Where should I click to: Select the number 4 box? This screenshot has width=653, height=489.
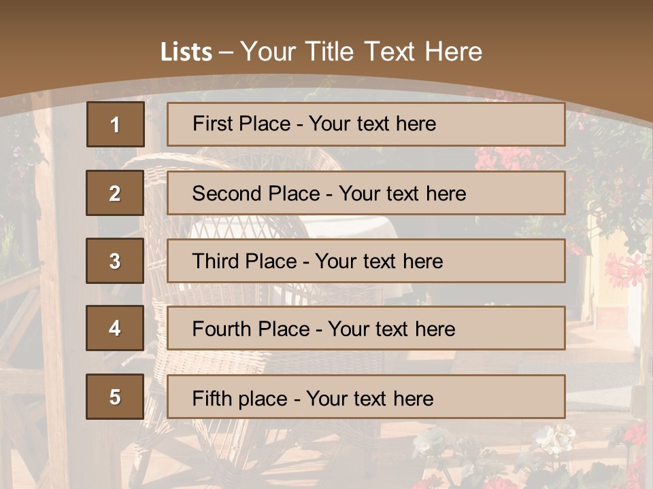pos(115,329)
